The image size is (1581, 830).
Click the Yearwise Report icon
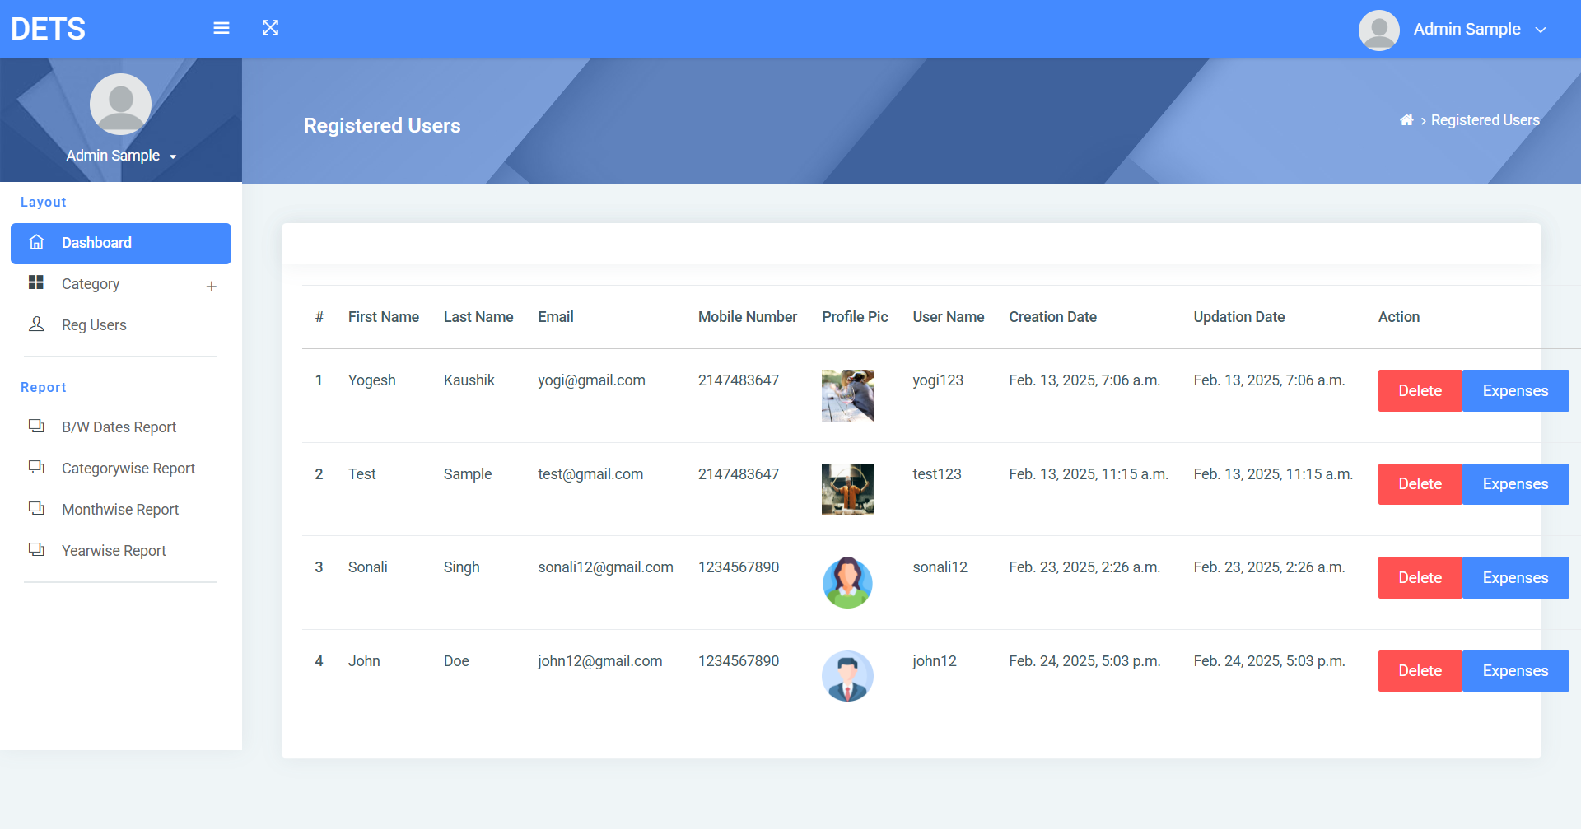(36, 550)
